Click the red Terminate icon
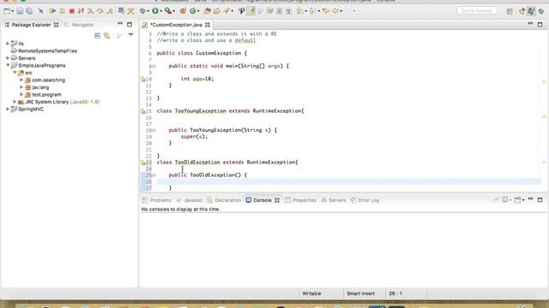 click(72, 11)
